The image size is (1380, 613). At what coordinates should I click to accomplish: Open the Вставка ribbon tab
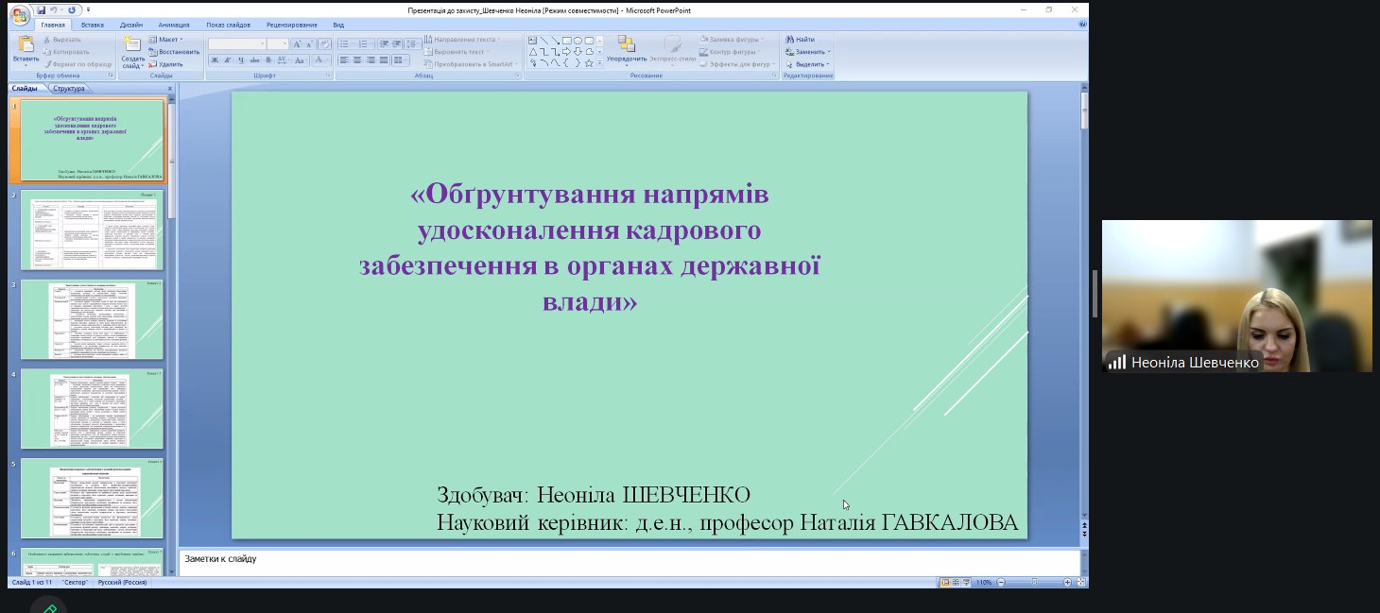93,25
